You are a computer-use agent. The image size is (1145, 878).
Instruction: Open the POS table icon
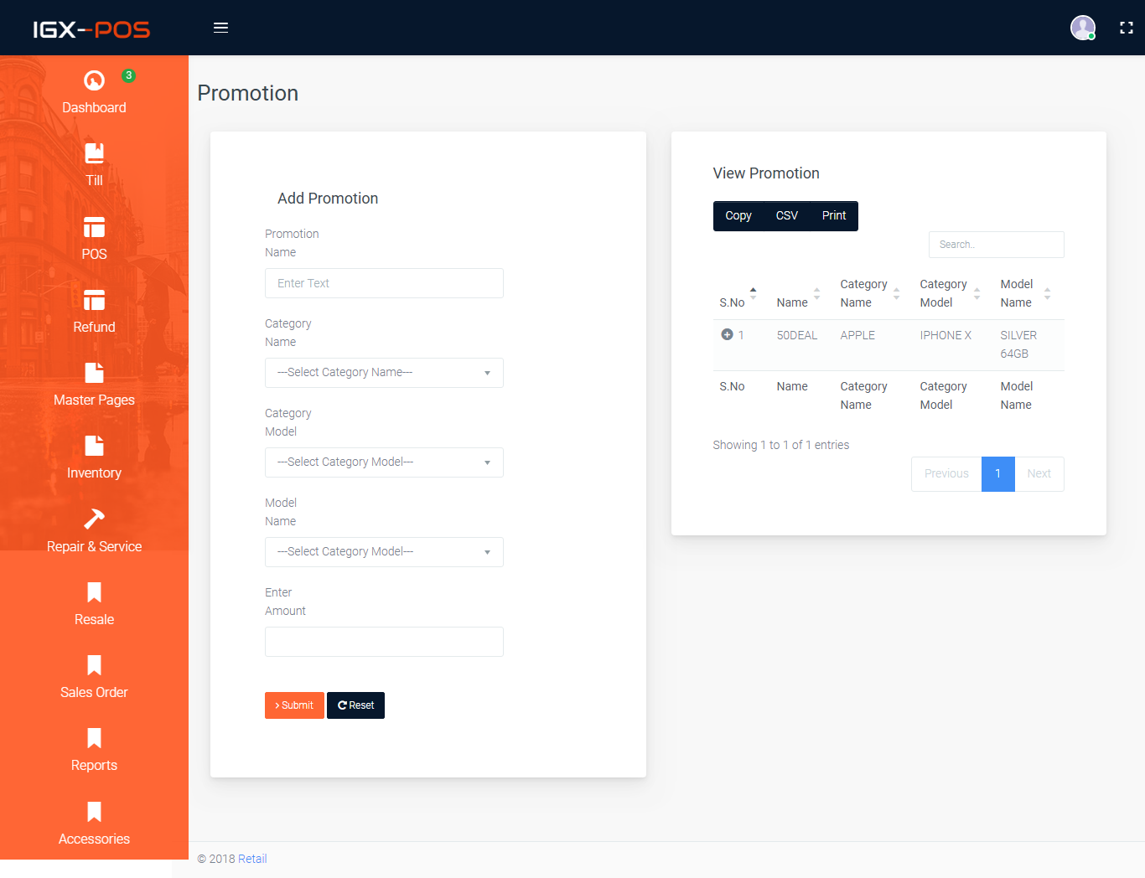click(x=94, y=227)
